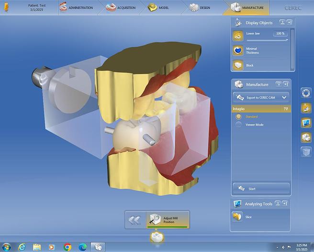The height and width of the screenshot is (252, 314).
Task: Click the Display Objects header icon
Action: (238, 23)
